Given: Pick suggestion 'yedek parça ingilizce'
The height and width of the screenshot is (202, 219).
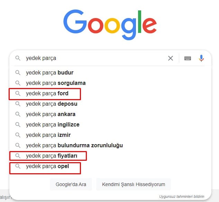Looking at the screenshot, I should click(110, 125).
